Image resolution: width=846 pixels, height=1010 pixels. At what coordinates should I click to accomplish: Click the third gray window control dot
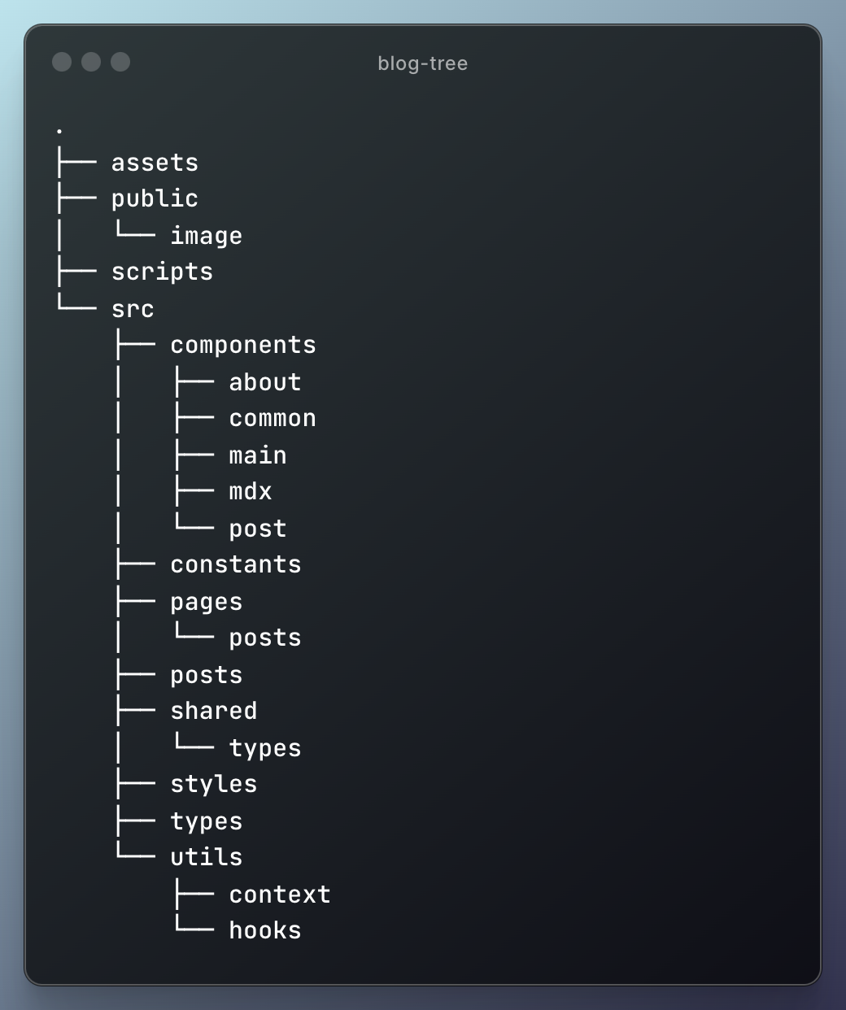click(120, 62)
